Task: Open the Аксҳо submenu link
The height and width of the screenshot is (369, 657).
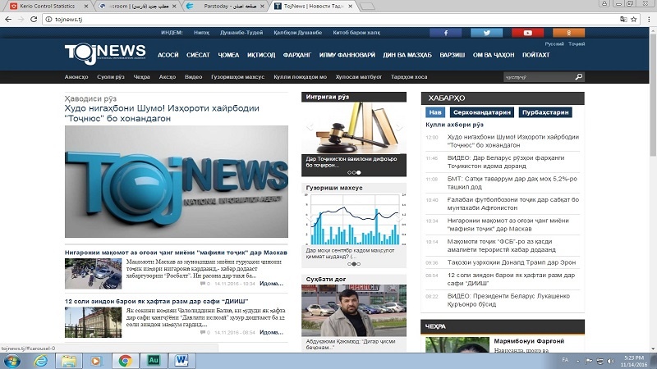Action: (168, 76)
